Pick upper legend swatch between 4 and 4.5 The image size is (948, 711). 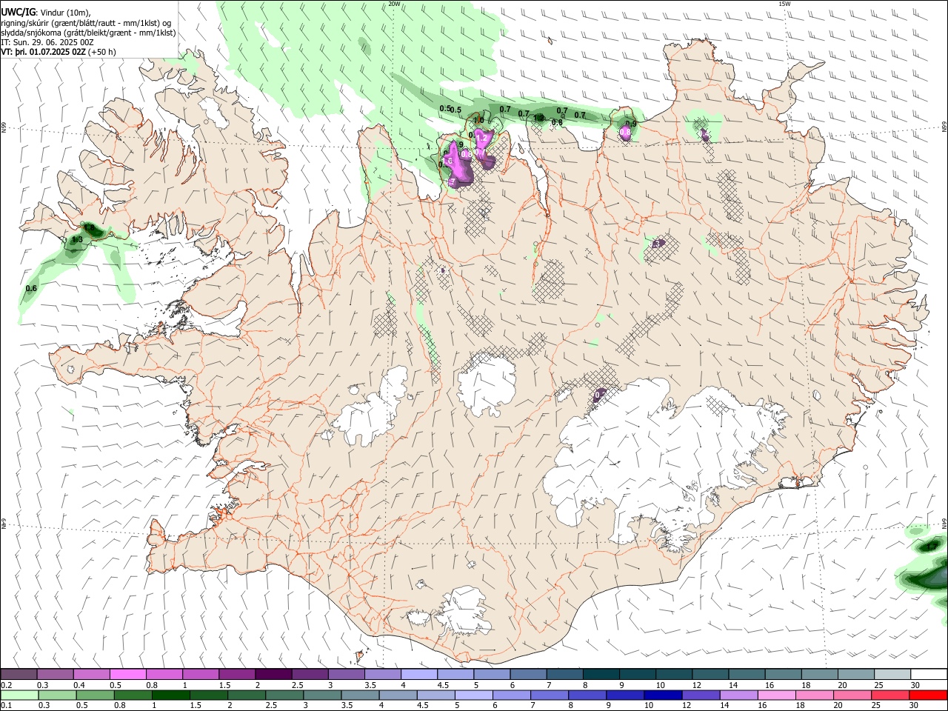[x=418, y=674]
